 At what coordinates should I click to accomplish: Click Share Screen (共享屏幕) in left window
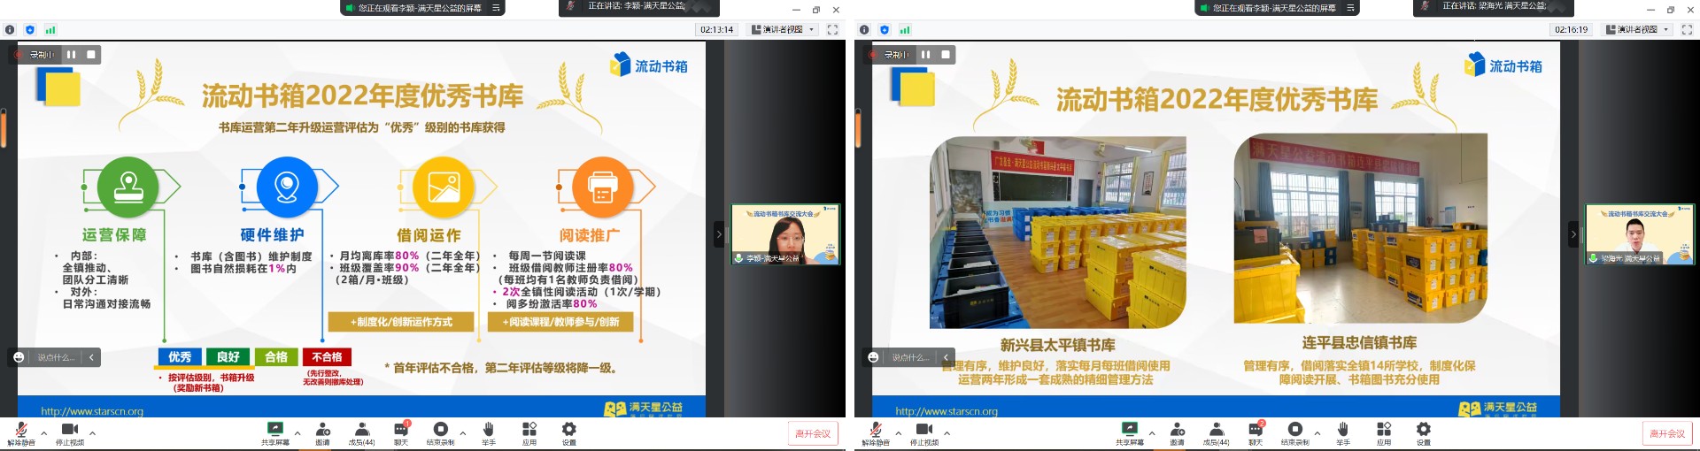point(275,433)
